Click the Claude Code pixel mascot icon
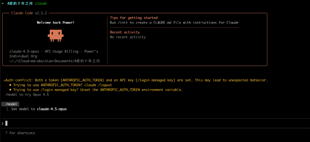 [x=55, y=36]
